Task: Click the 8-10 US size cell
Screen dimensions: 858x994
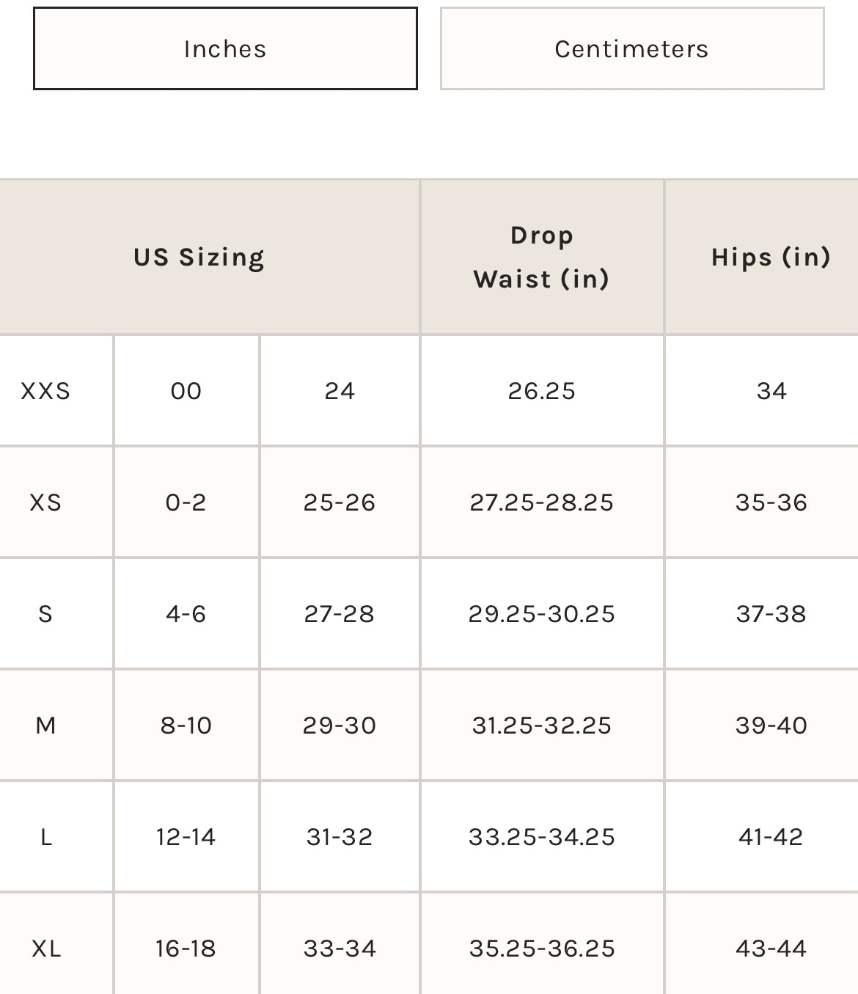Action: click(x=186, y=726)
